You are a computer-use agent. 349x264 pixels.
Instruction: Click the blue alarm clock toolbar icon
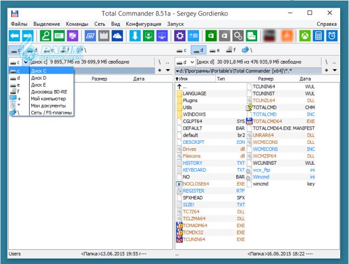point(332,36)
